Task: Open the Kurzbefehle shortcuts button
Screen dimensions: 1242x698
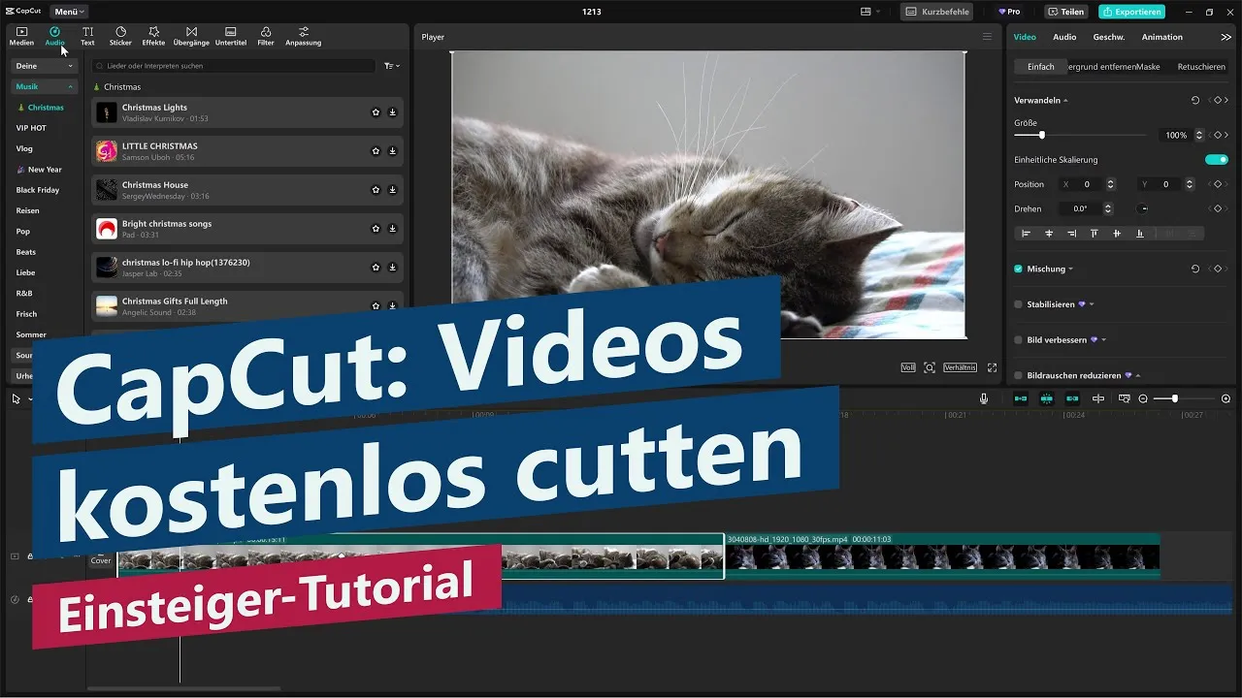Action: (936, 12)
